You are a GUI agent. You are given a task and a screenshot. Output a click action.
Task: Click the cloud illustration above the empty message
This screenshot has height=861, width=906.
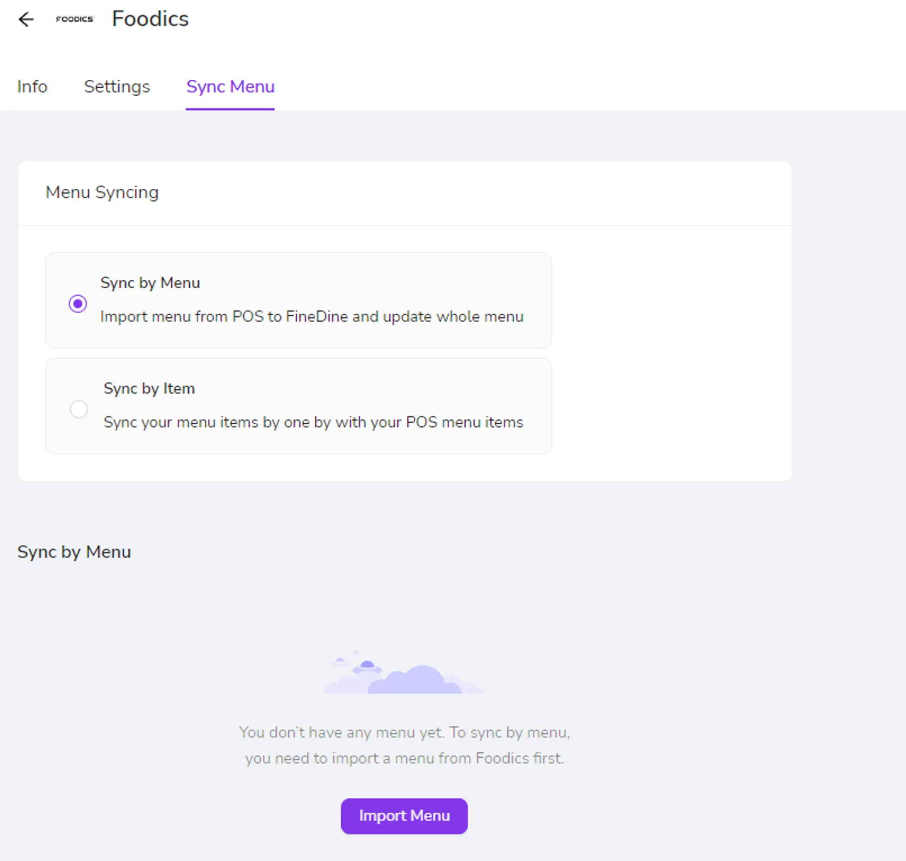pyautogui.click(x=404, y=673)
